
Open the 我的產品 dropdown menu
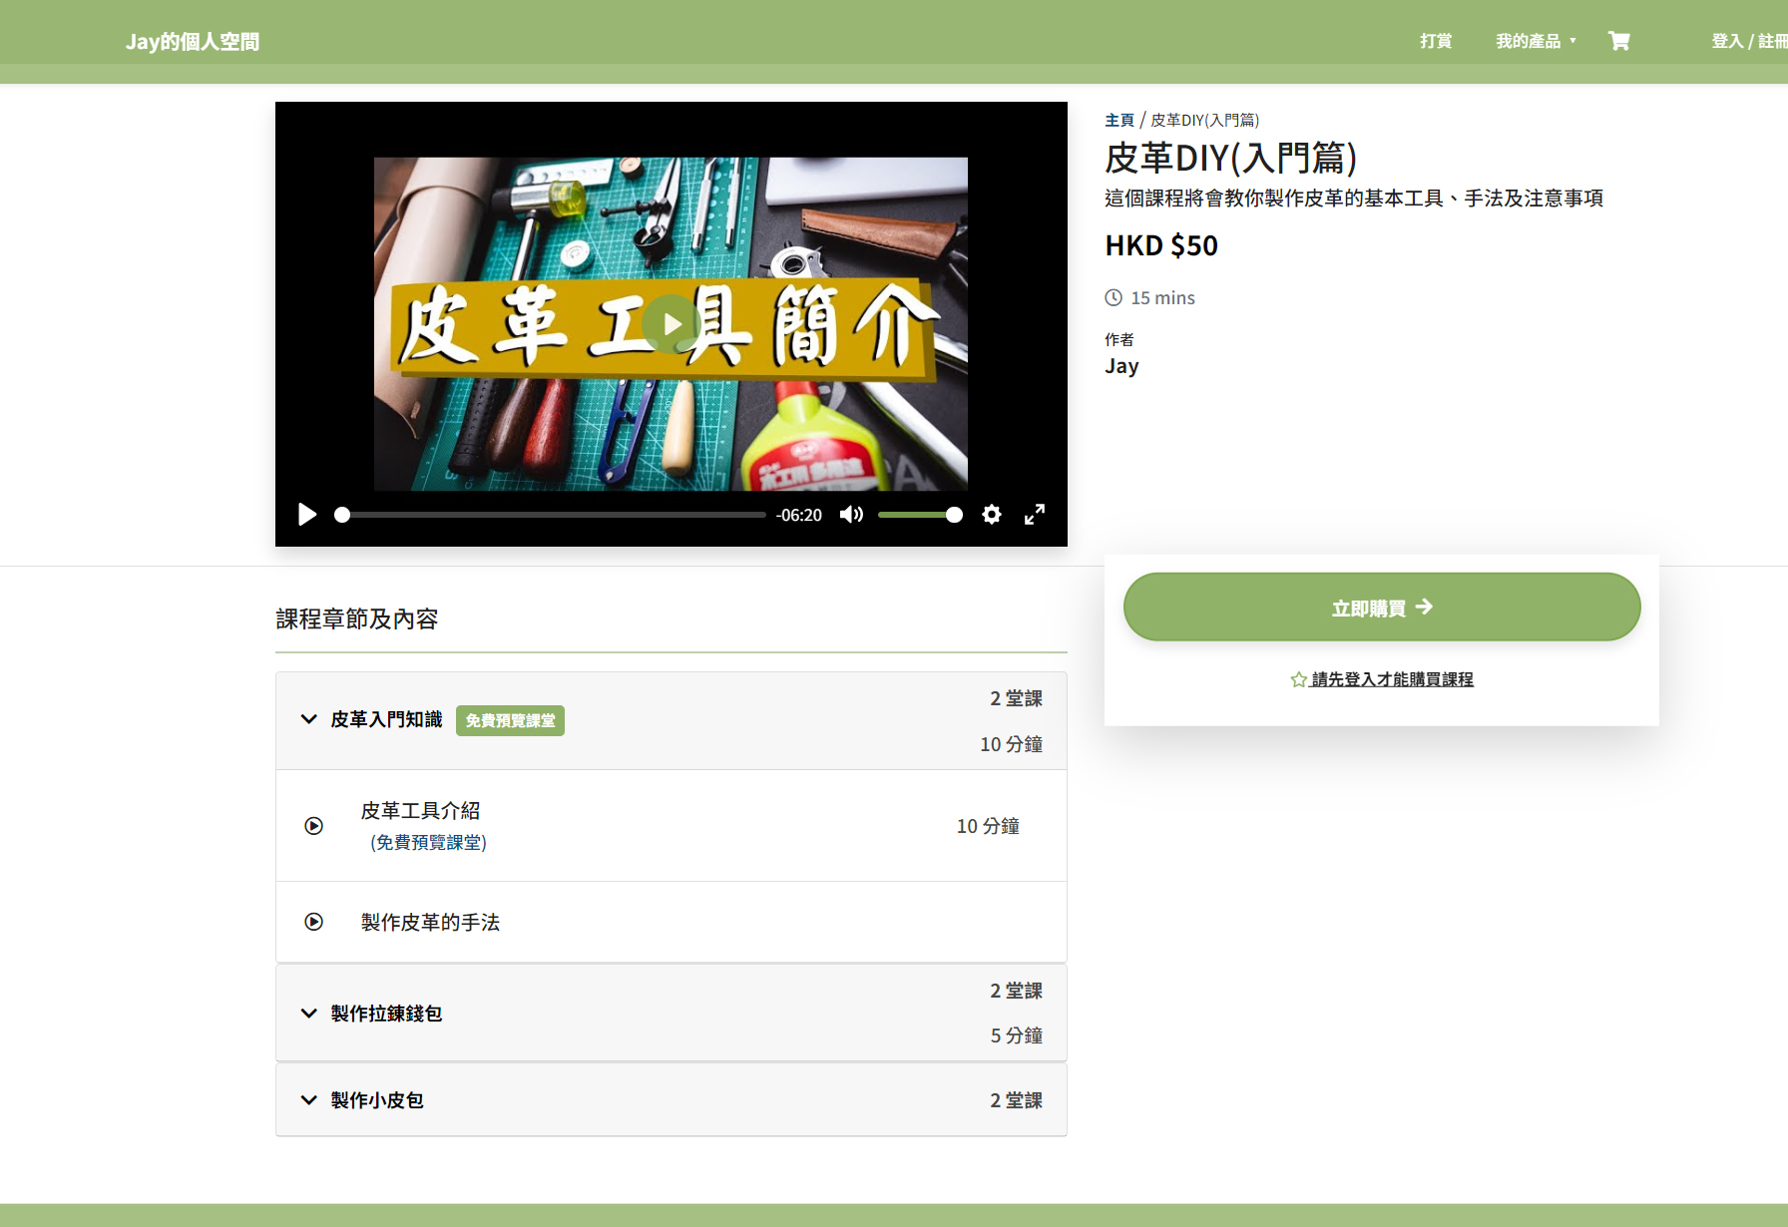(x=1535, y=41)
